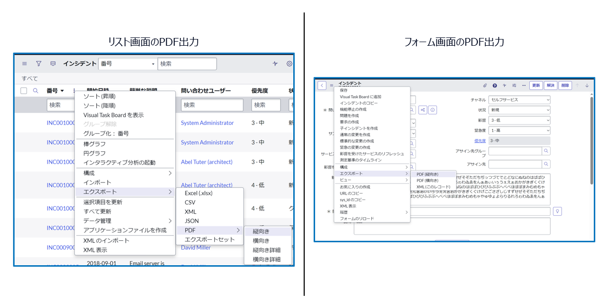The width and height of the screenshot is (612, 298).
Task: Open the David Miller user link
Action: [x=196, y=248]
